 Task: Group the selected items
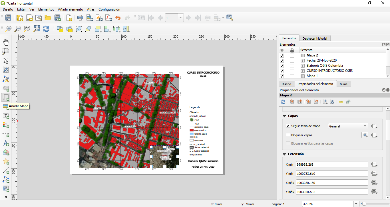[x=79, y=29]
